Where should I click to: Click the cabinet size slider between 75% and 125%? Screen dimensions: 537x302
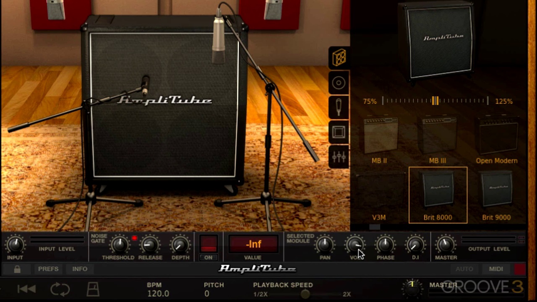pyautogui.click(x=435, y=101)
